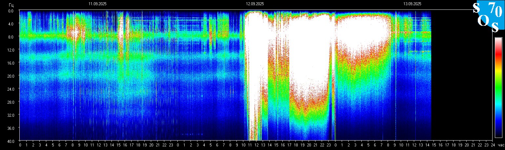The height and width of the screenshot is (150, 505).
Task: Click the final hour label 24
Action: [x=493, y=145]
